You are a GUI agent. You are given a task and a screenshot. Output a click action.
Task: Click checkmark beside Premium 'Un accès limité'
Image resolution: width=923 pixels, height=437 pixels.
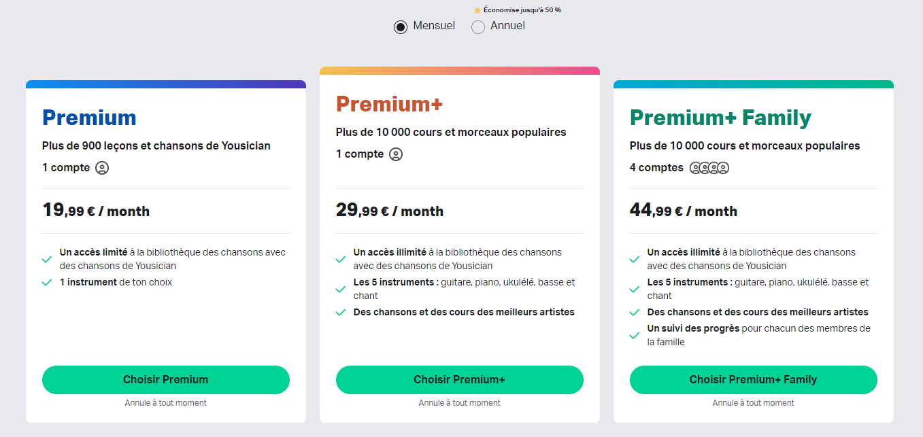pyautogui.click(x=47, y=260)
